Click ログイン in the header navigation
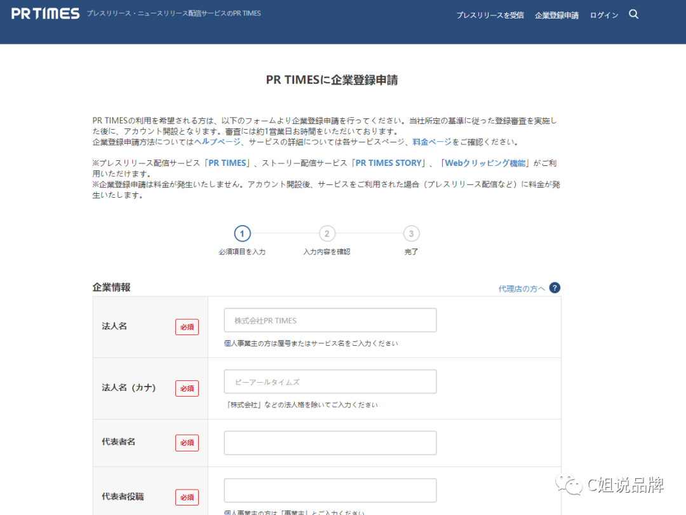The image size is (686, 515). tap(603, 15)
